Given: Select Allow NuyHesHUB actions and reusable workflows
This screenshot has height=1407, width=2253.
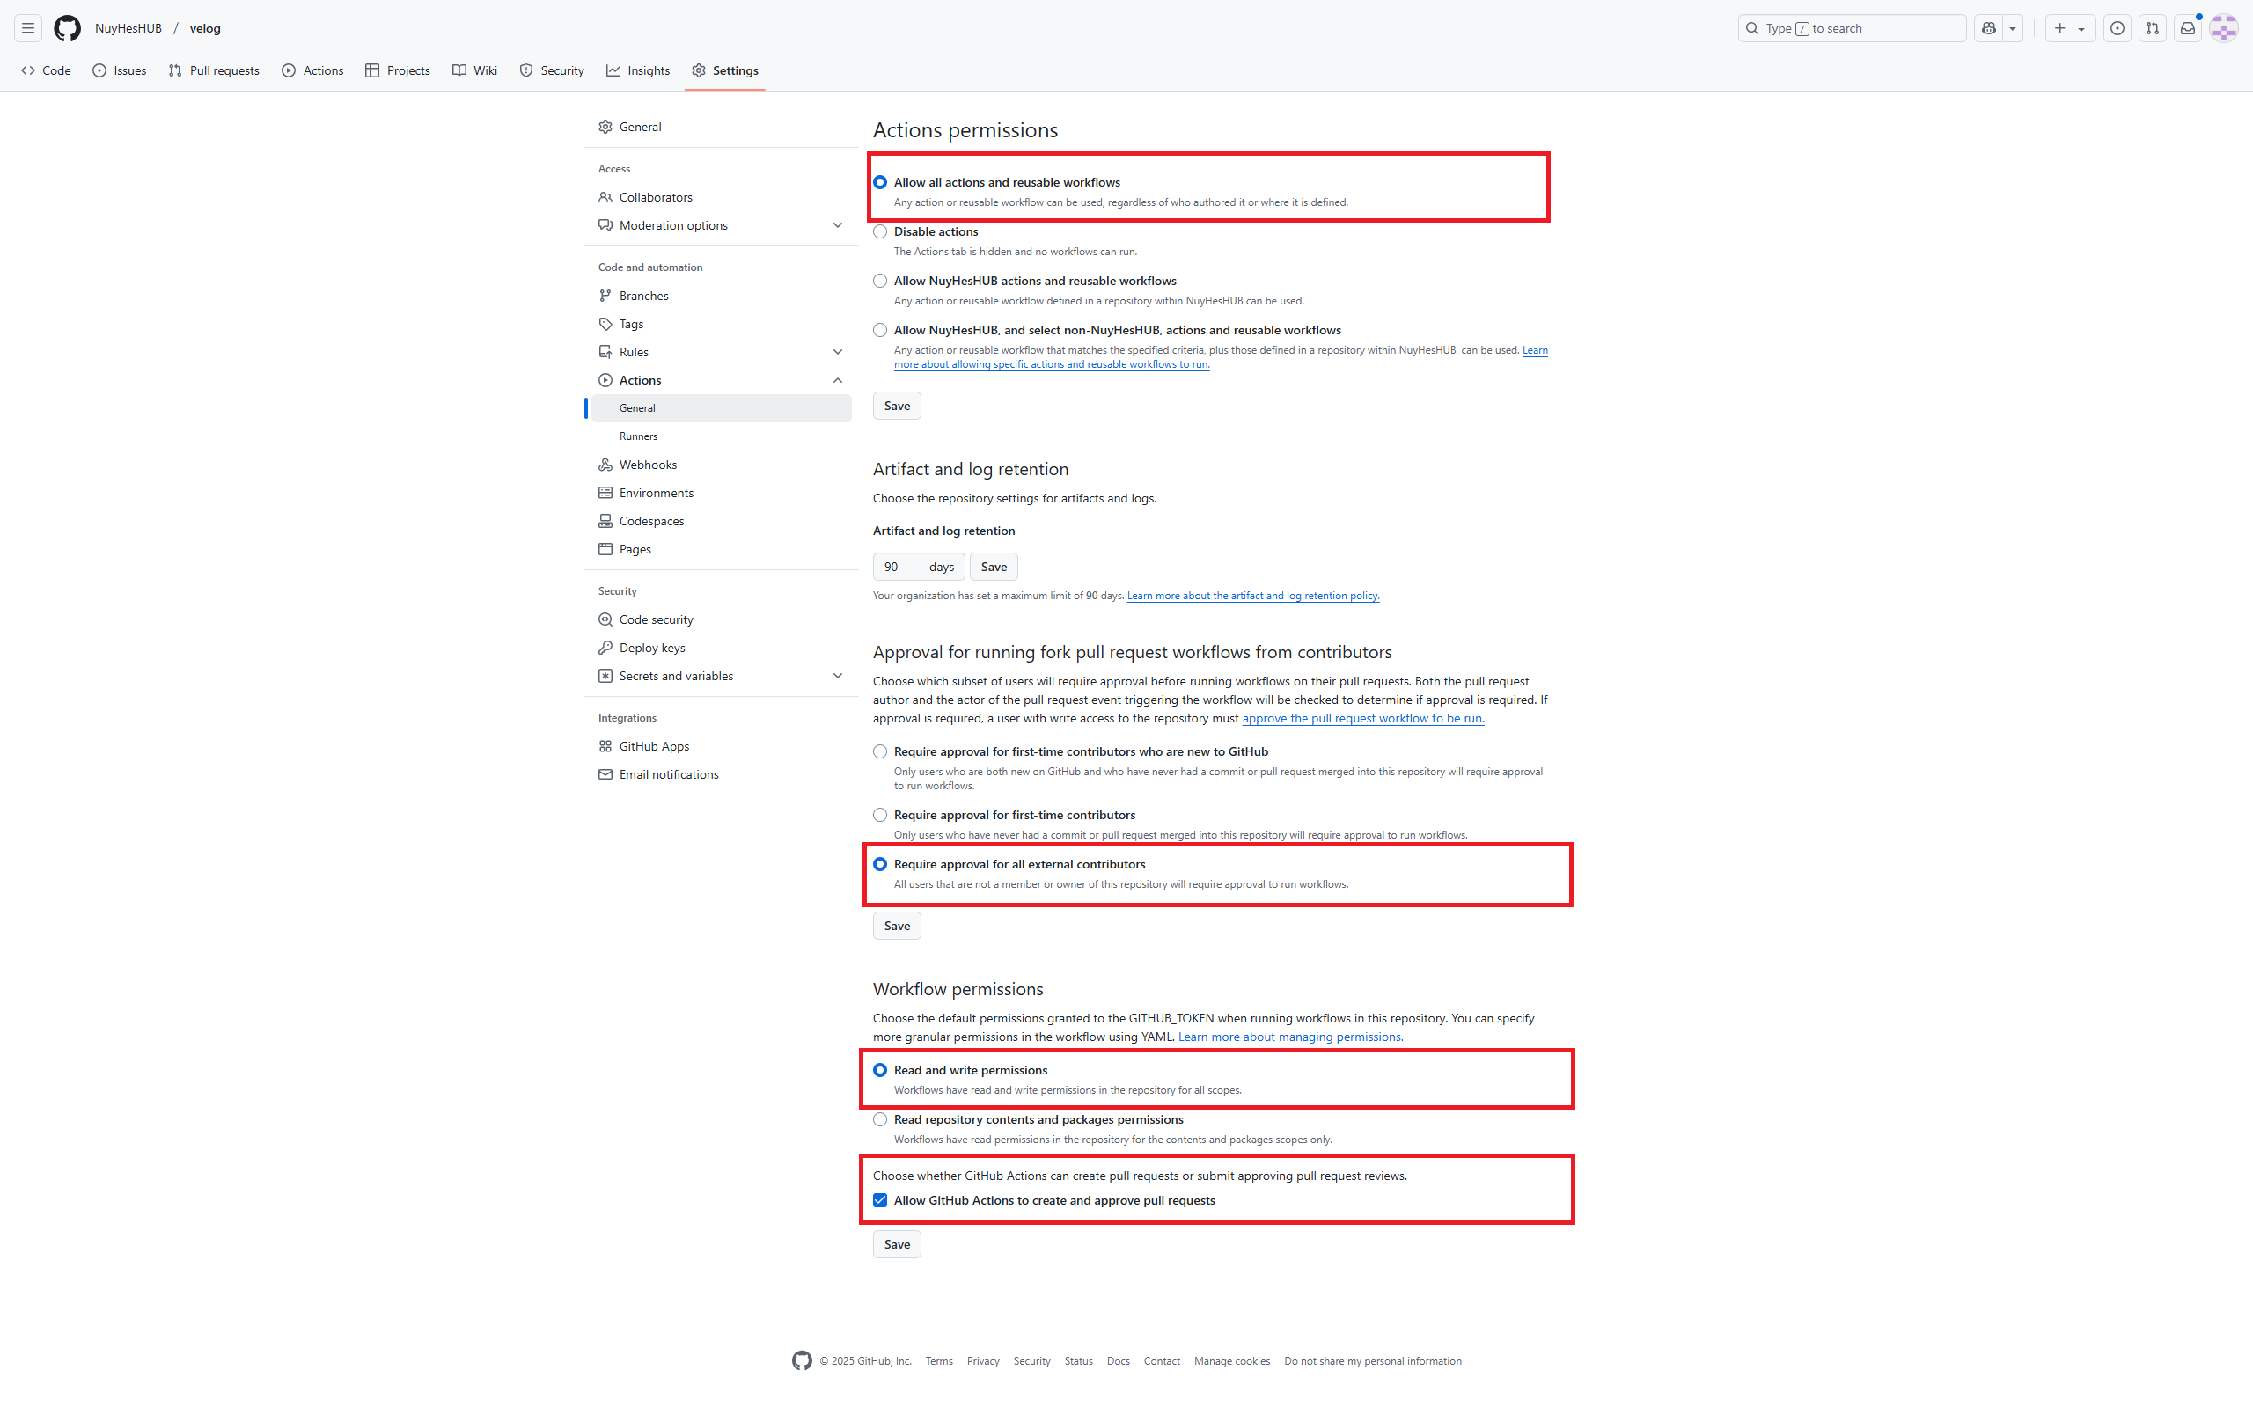Looking at the screenshot, I should tap(879, 281).
